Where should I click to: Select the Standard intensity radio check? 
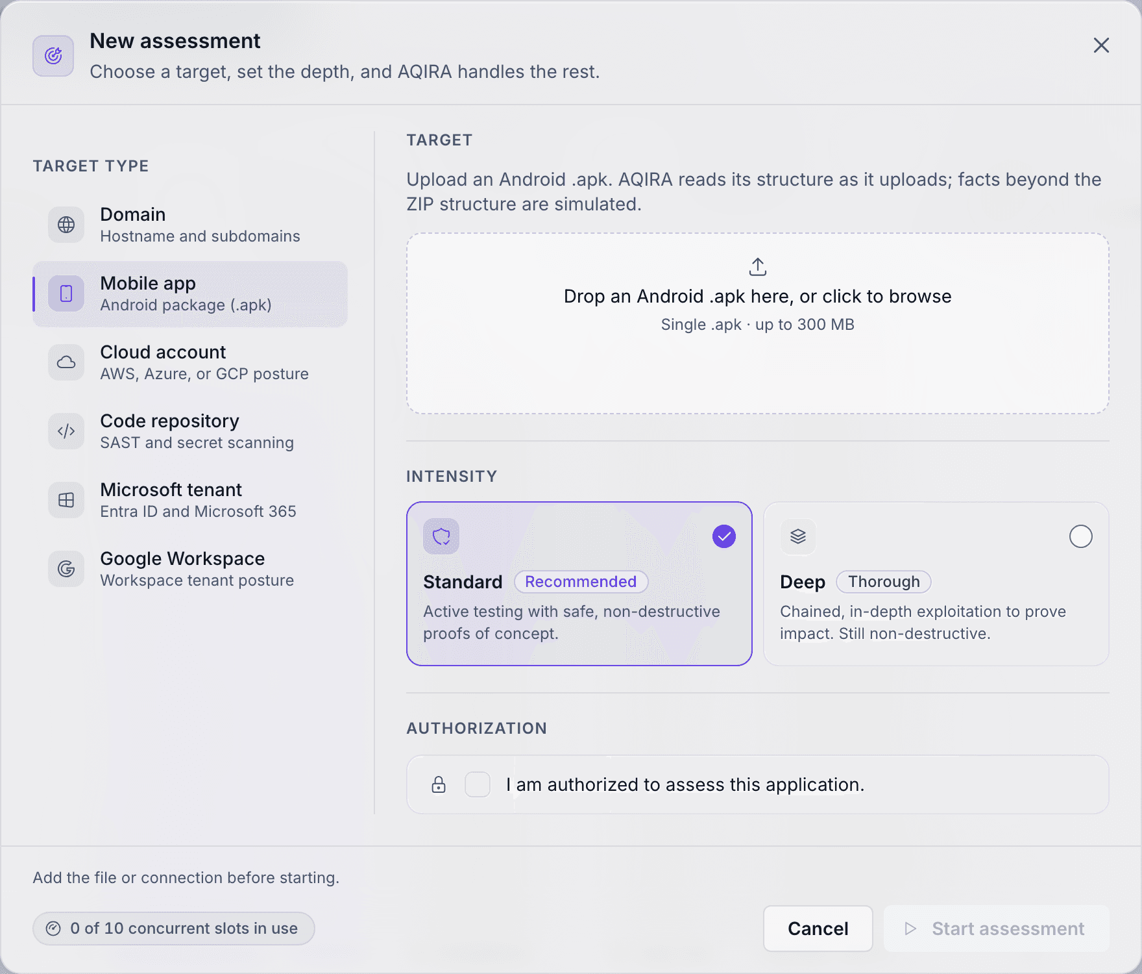(x=724, y=536)
